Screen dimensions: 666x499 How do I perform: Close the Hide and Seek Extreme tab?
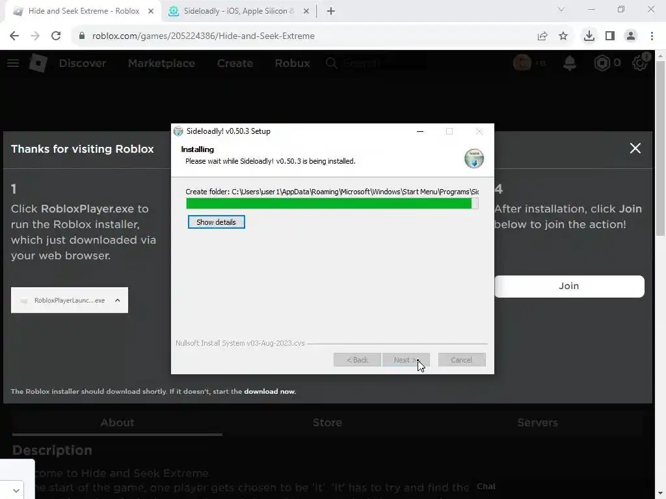151,11
